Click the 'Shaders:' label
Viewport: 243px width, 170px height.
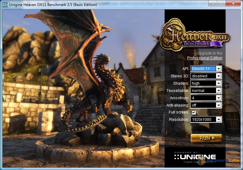click(181, 83)
